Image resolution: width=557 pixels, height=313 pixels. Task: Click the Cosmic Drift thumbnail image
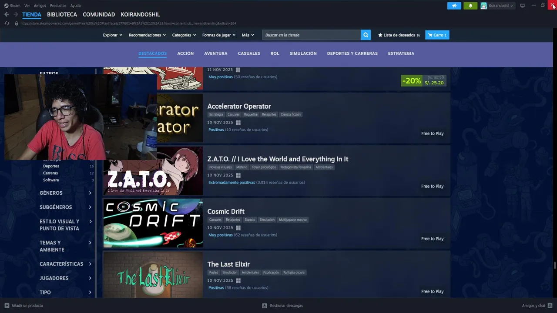coord(153,223)
